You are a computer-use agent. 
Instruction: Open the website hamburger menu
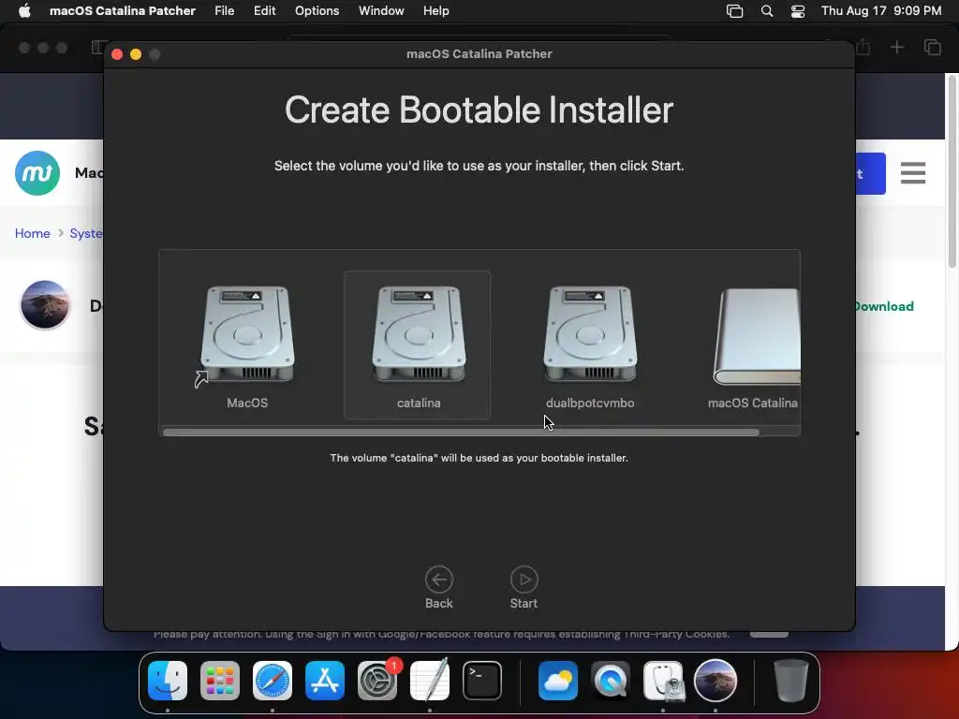tap(912, 173)
